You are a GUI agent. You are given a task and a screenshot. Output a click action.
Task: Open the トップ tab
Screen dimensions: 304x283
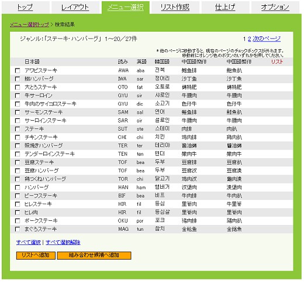25,7
